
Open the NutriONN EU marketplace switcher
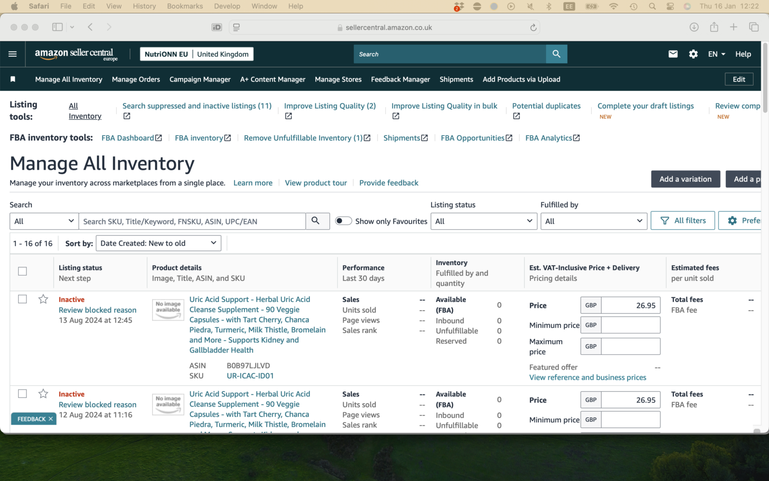[197, 54]
